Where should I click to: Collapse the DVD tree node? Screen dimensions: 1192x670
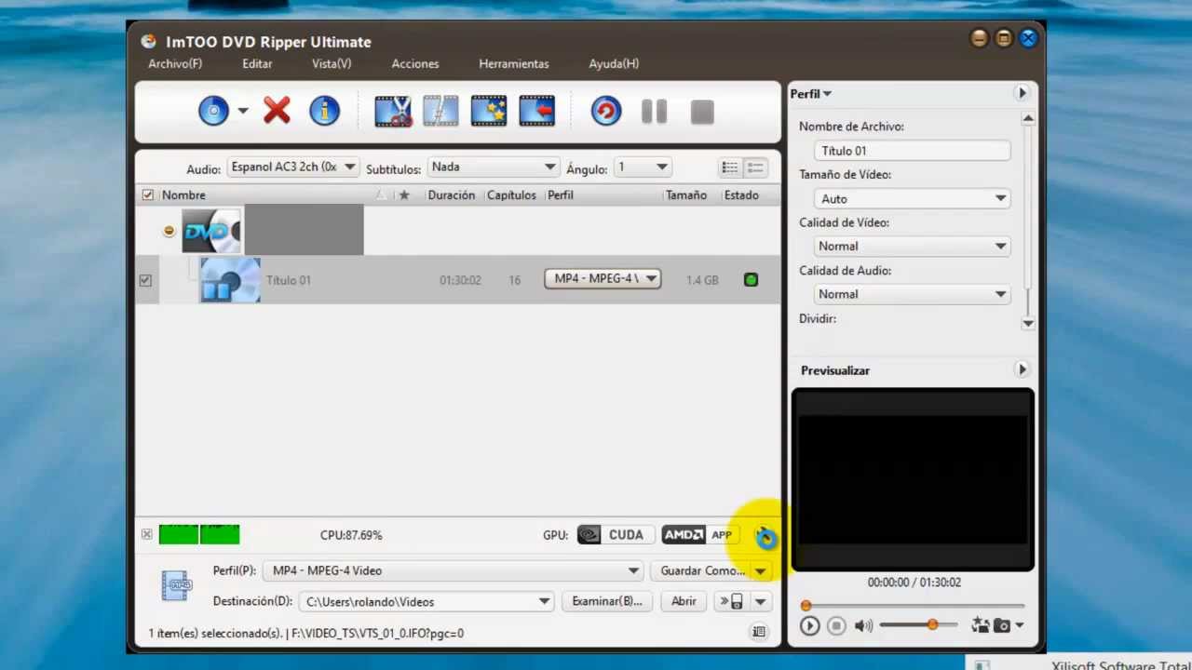tap(169, 231)
